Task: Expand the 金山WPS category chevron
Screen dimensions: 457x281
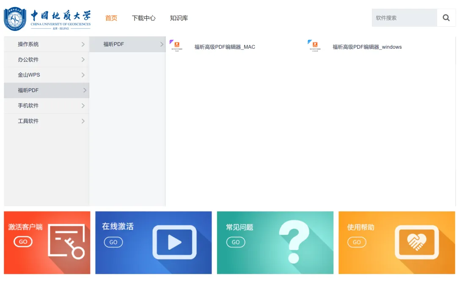Action: [x=83, y=75]
